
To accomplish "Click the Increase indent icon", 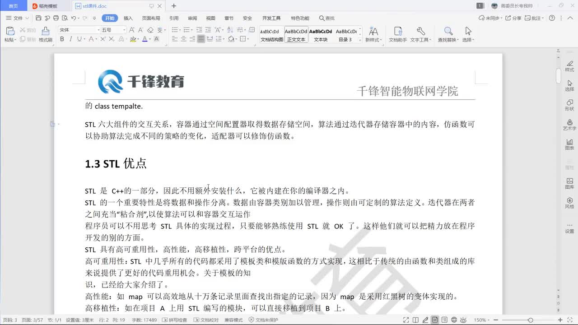I will coord(208,30).
